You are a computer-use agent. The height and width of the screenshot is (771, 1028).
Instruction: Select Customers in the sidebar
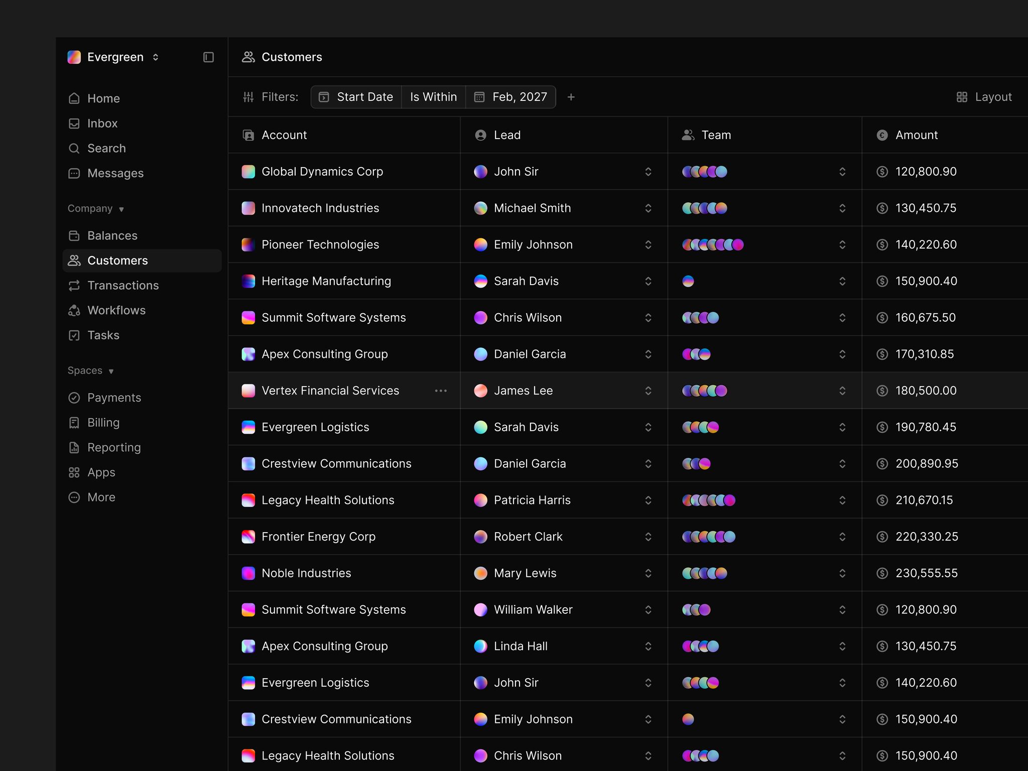(x=142, y=261)
